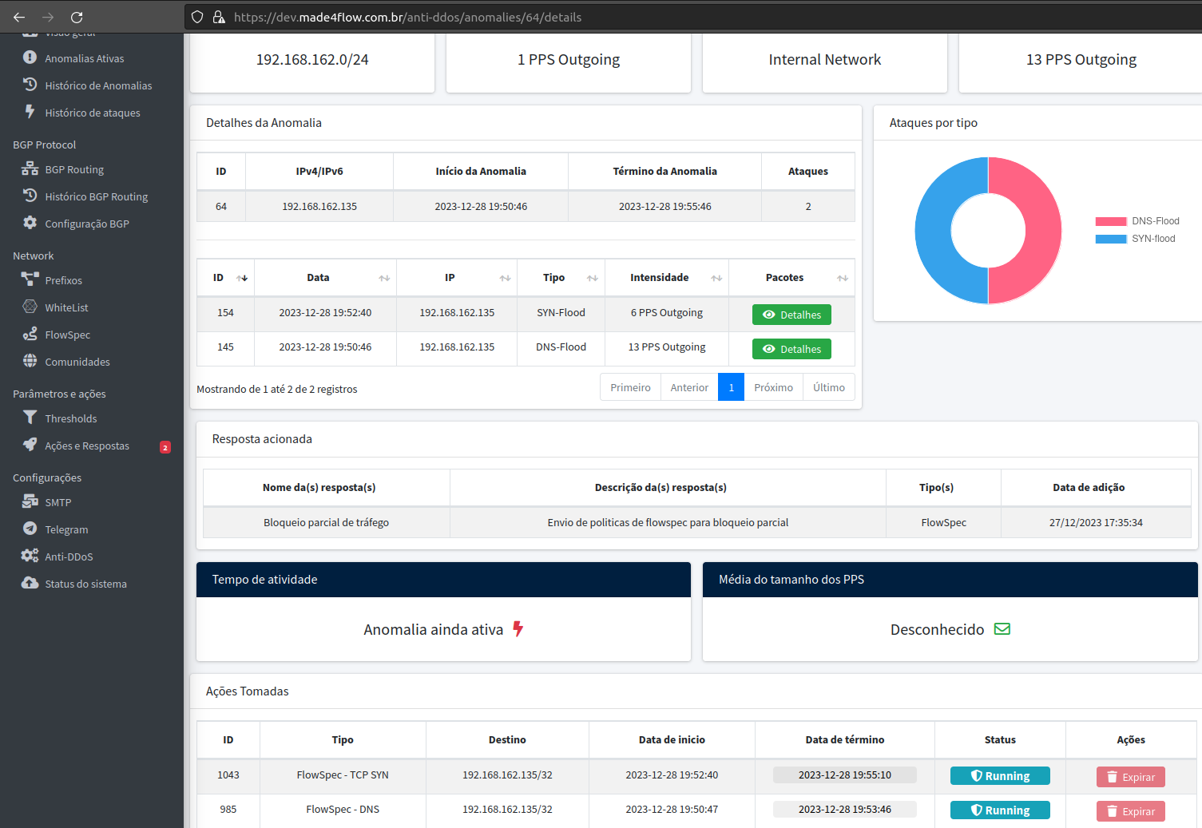Open Configuração BGP settings

(x=87, y=224)
